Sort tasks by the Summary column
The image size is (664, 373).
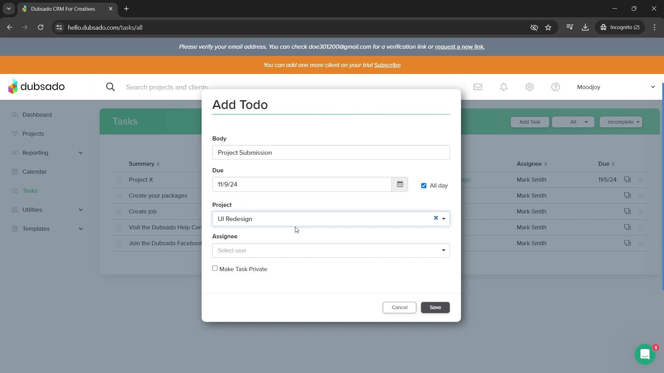144,164
